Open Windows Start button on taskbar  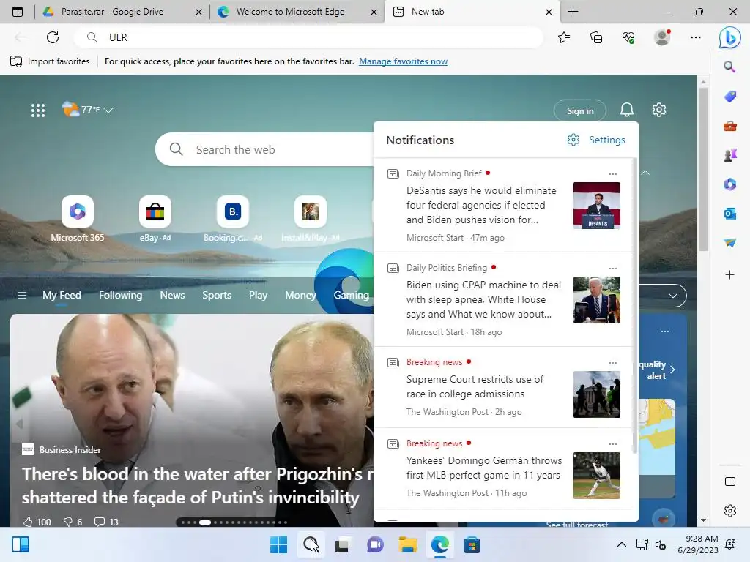(x=278, y=544)
